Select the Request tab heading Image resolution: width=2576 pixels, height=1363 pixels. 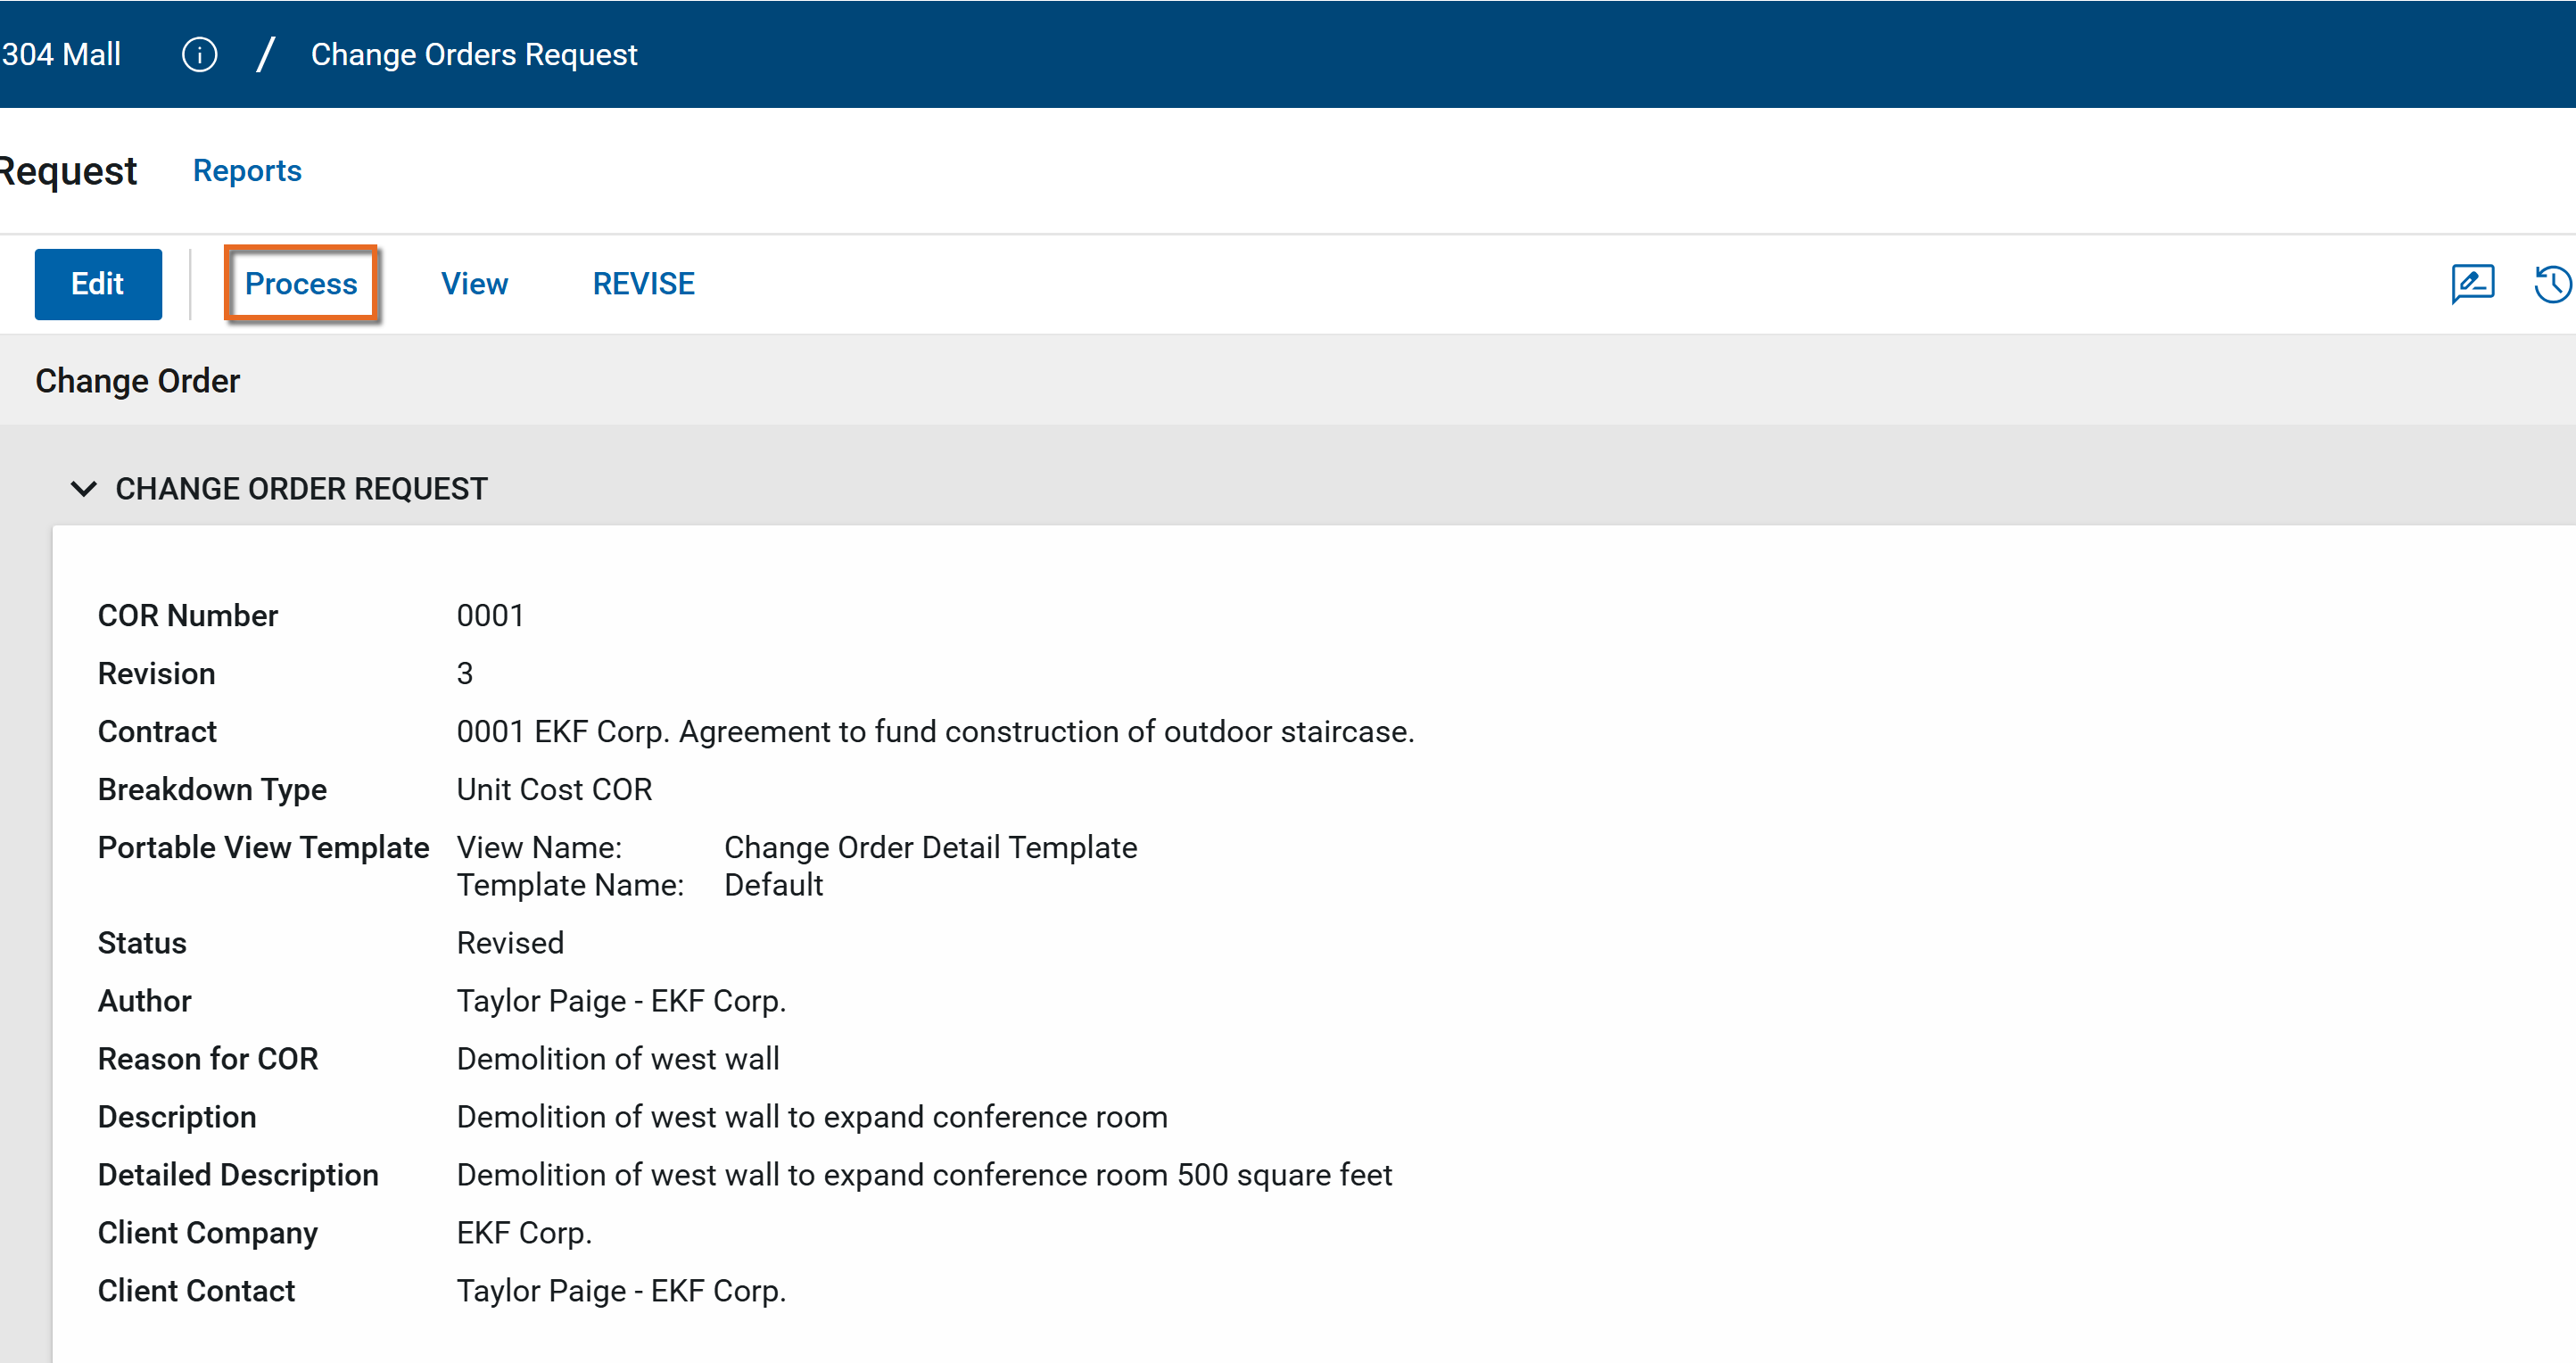click(x=68, y=171)
